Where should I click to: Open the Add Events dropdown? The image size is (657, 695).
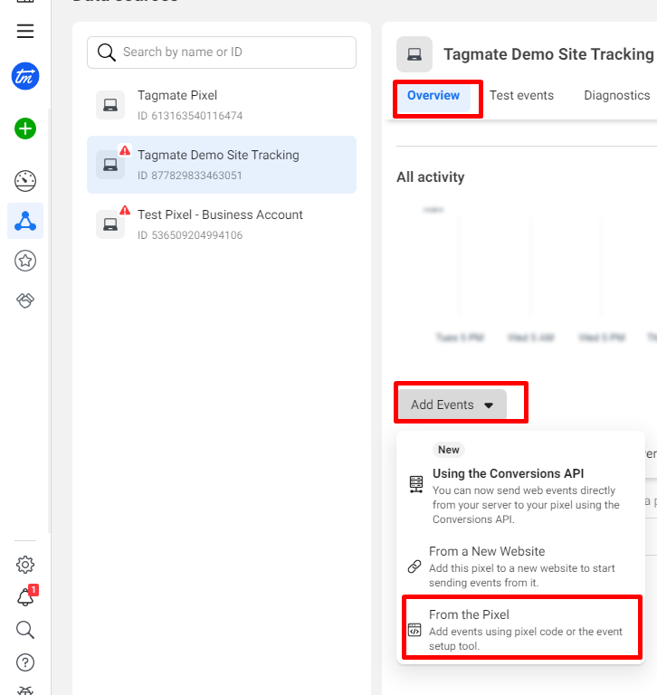tap(452, 405)
